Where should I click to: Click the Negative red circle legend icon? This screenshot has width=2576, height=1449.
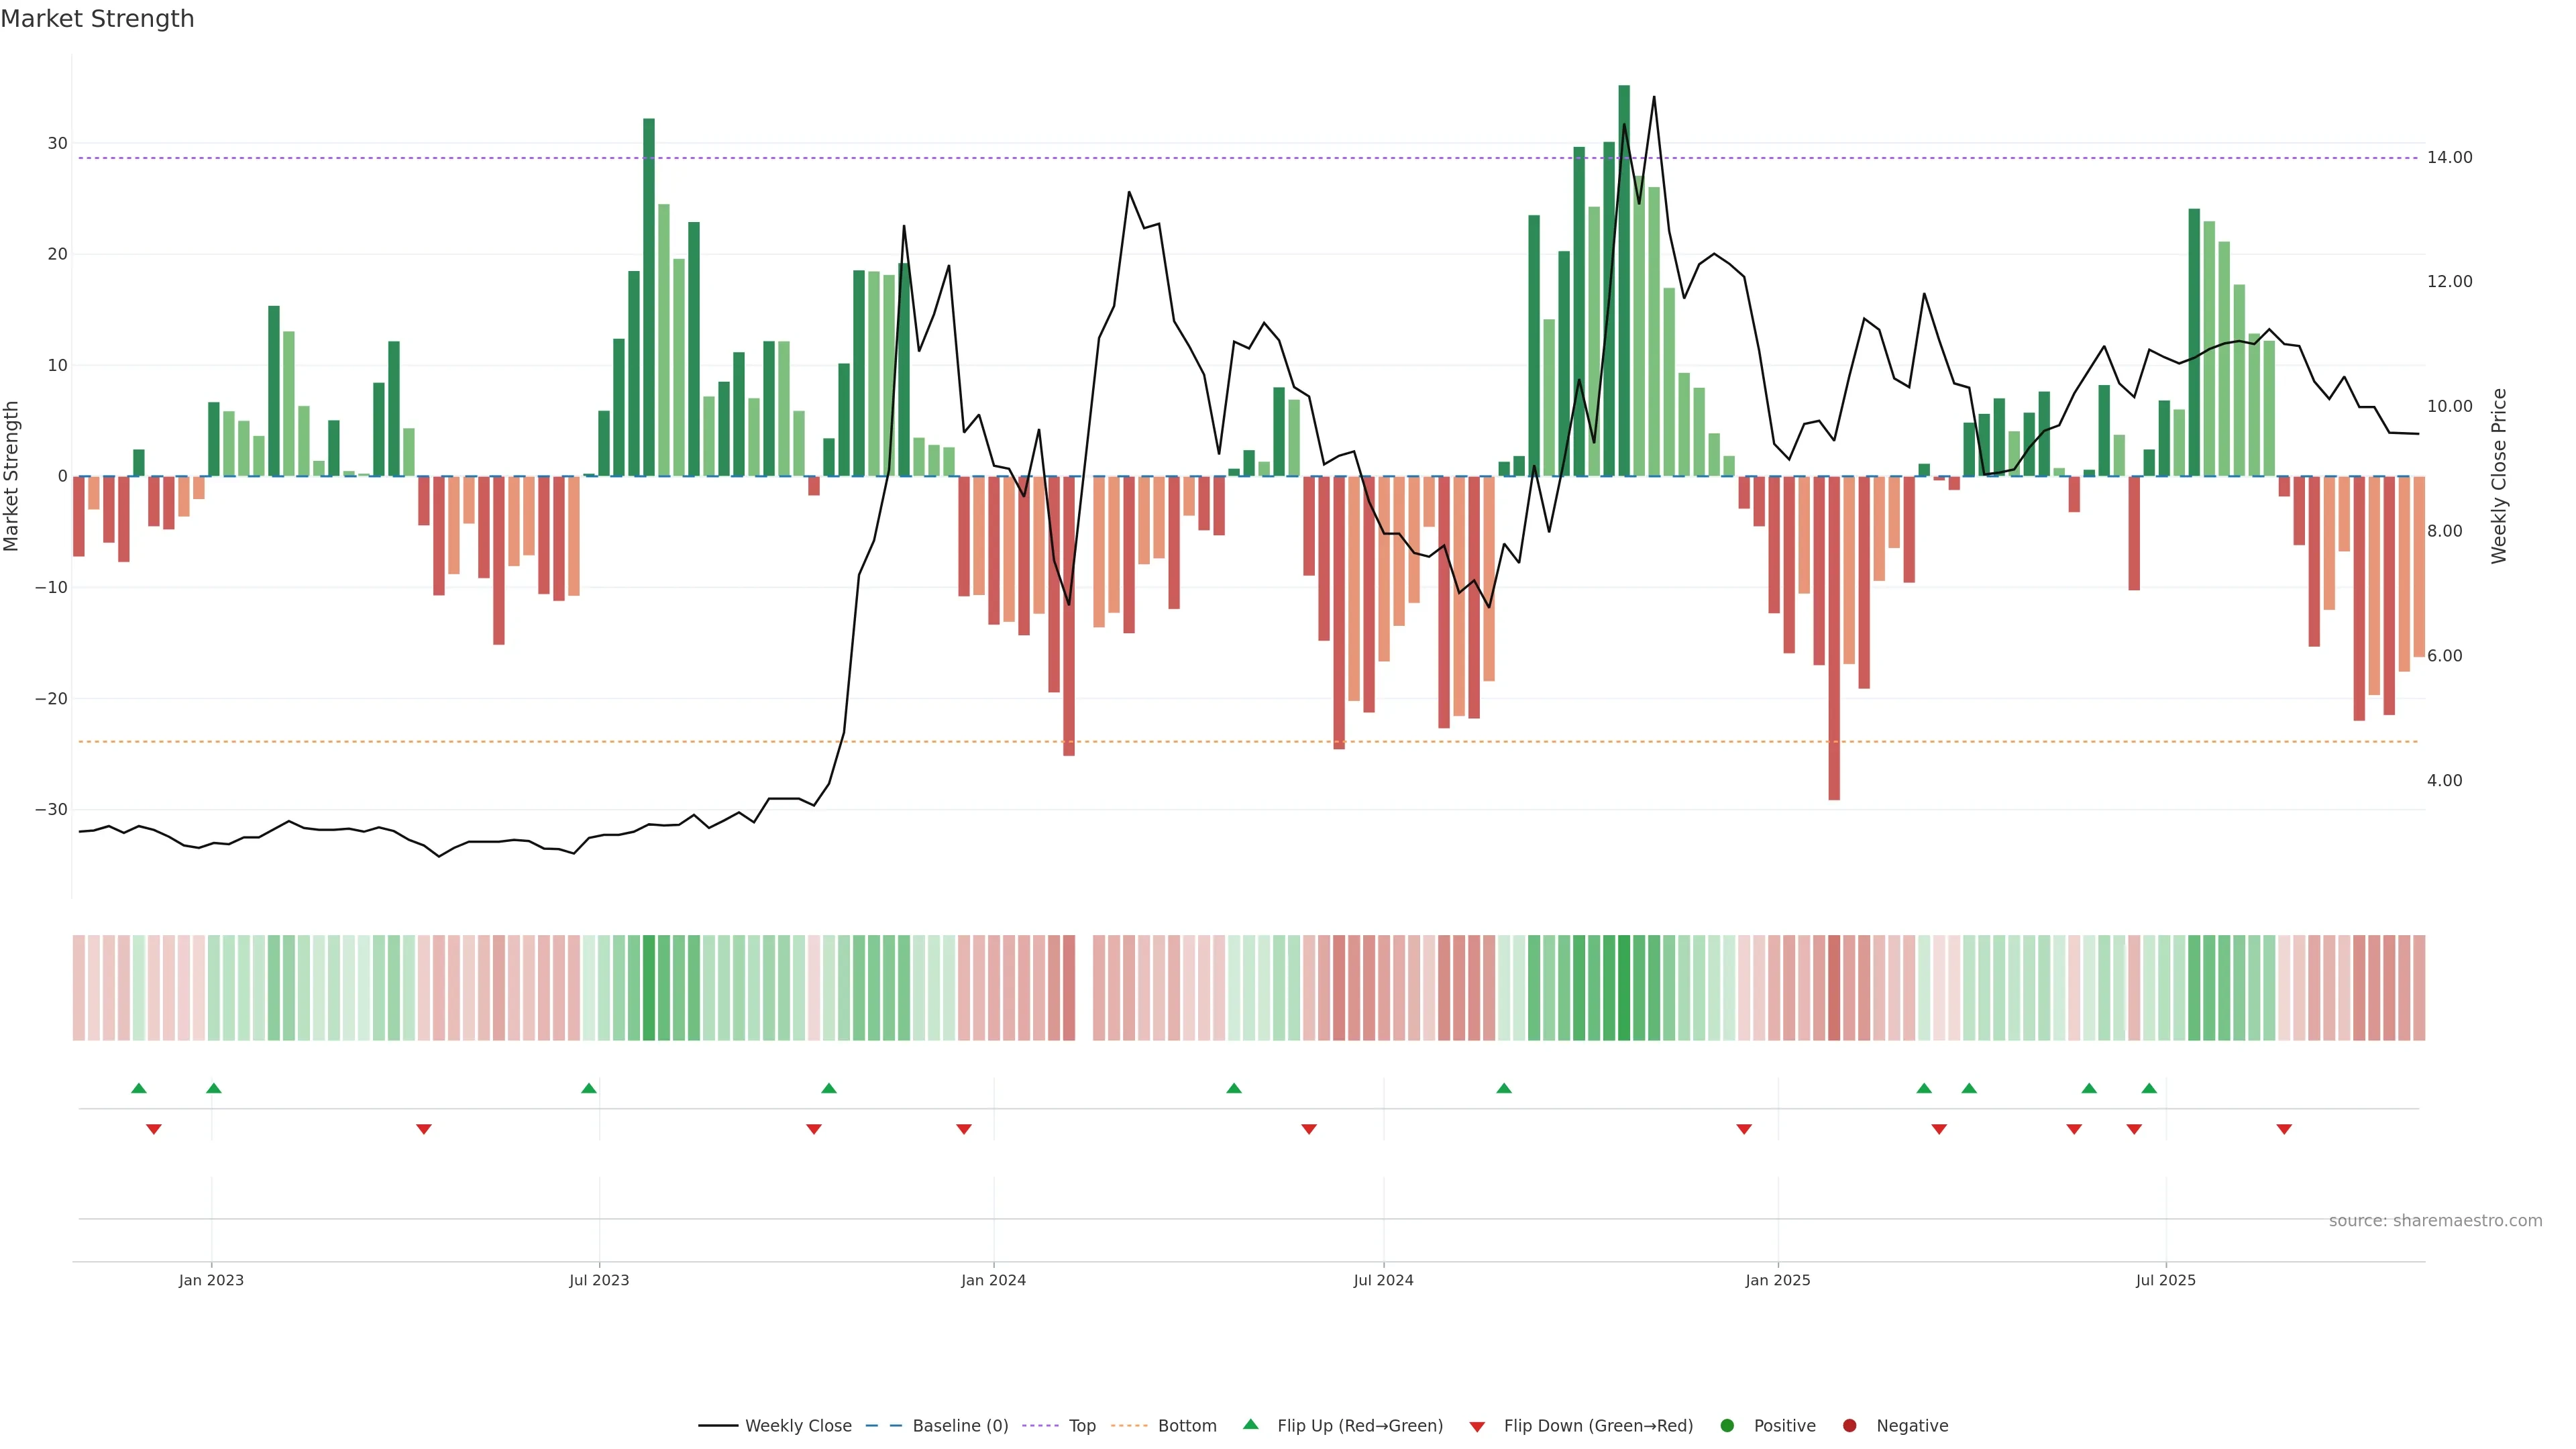[1849, 1426]
